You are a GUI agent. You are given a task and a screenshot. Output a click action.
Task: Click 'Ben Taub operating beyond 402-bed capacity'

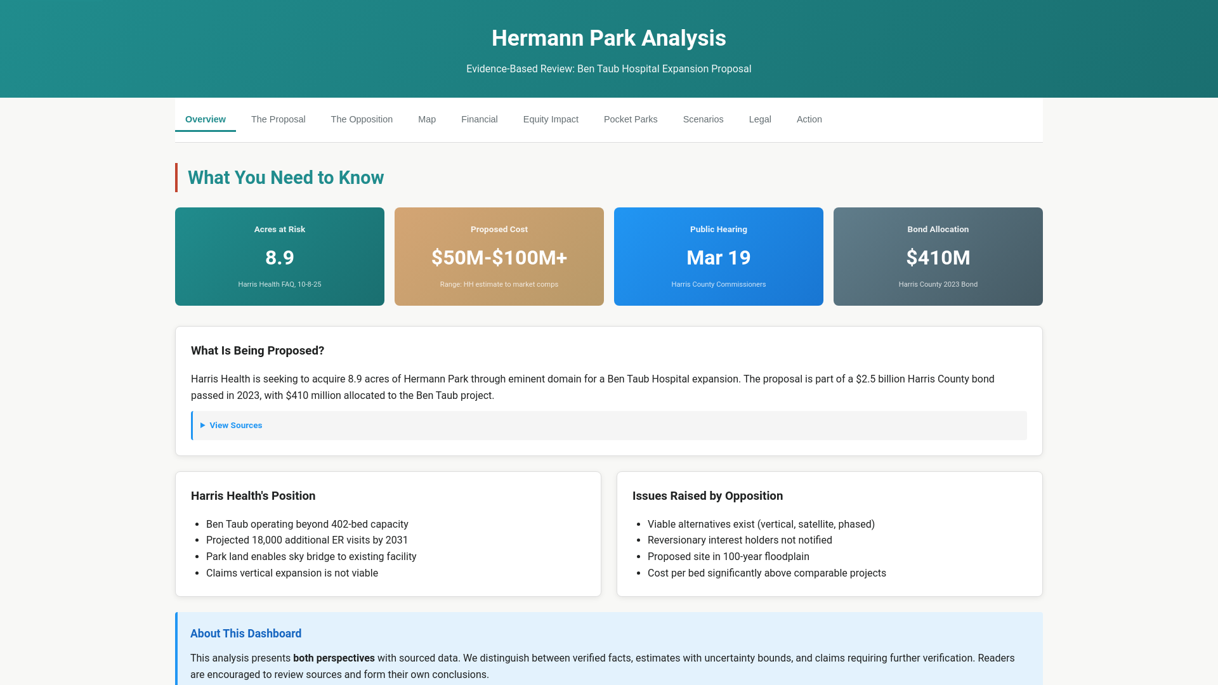click(307, 524)
